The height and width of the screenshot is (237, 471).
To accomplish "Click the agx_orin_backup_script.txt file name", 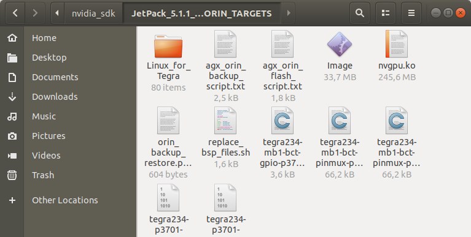I will 225,76.
